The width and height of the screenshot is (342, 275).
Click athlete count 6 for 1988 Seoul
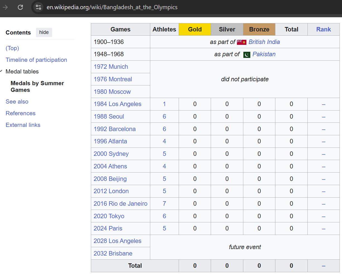click(x=164, y=116)
